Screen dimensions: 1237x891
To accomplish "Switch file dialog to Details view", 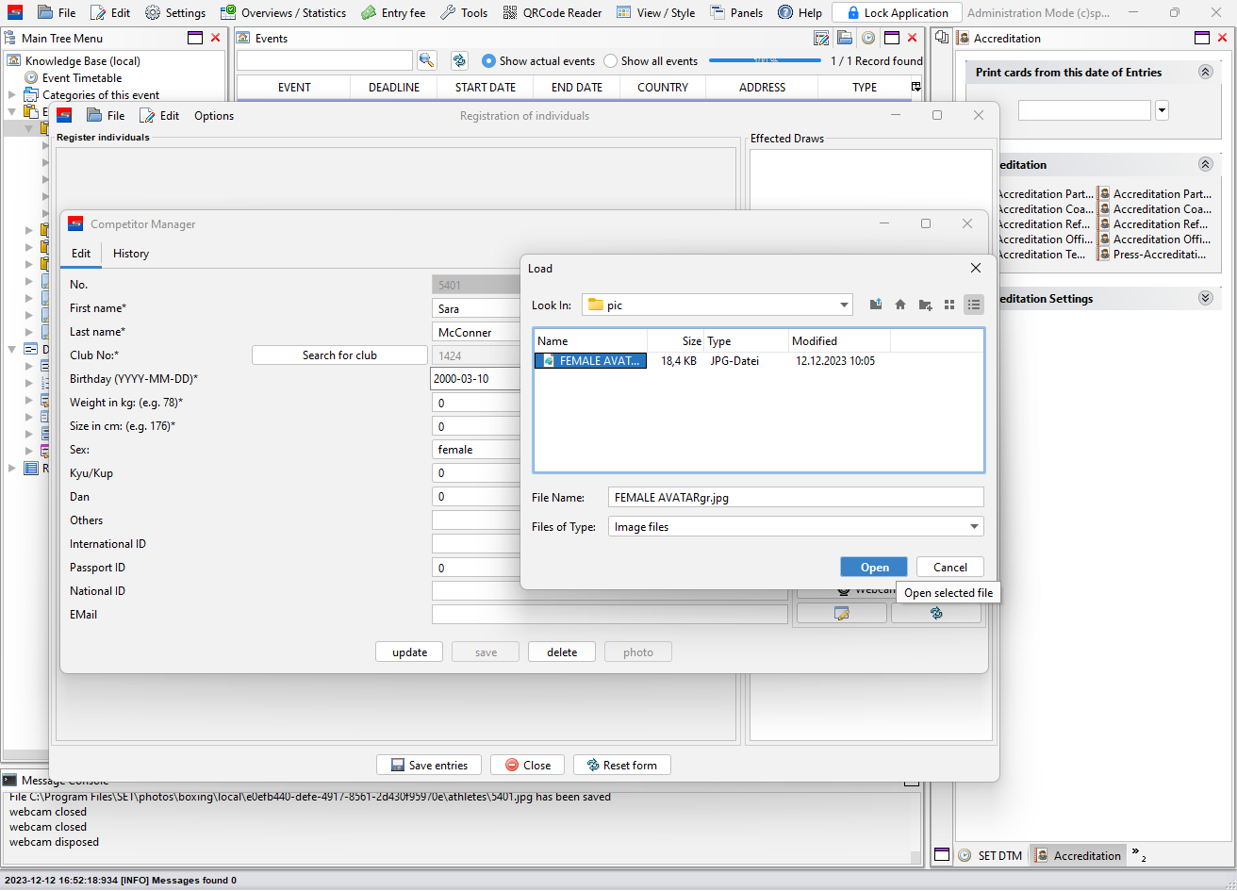I will point(974,305).
